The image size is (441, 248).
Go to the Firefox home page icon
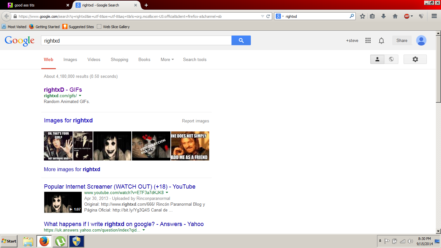[395, 16]
